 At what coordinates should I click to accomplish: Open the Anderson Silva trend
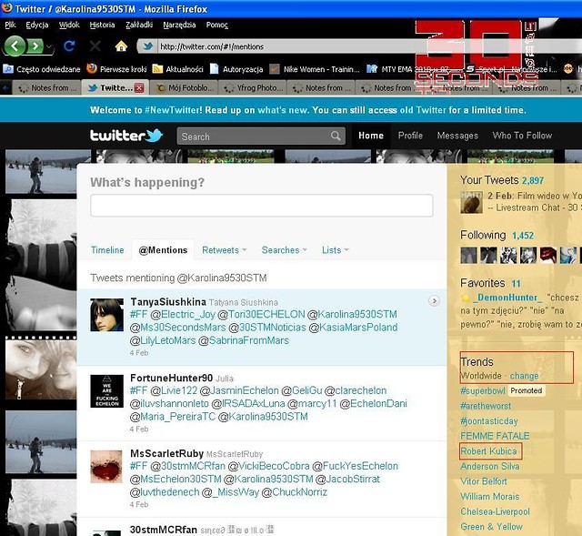pyautogui.click(x=489, y=466)
